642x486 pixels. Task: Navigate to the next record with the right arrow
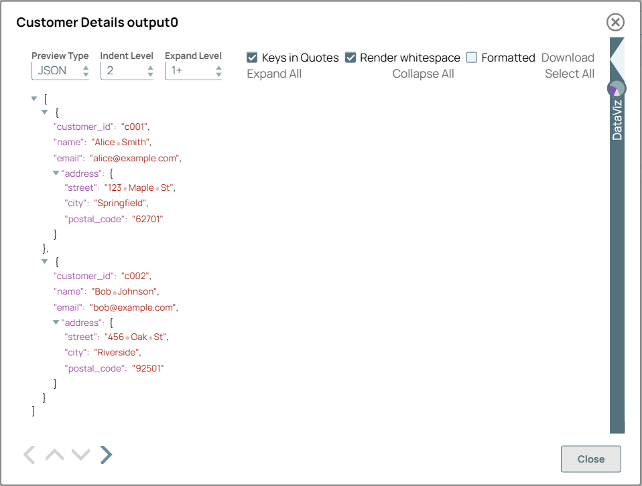[106, 455]
